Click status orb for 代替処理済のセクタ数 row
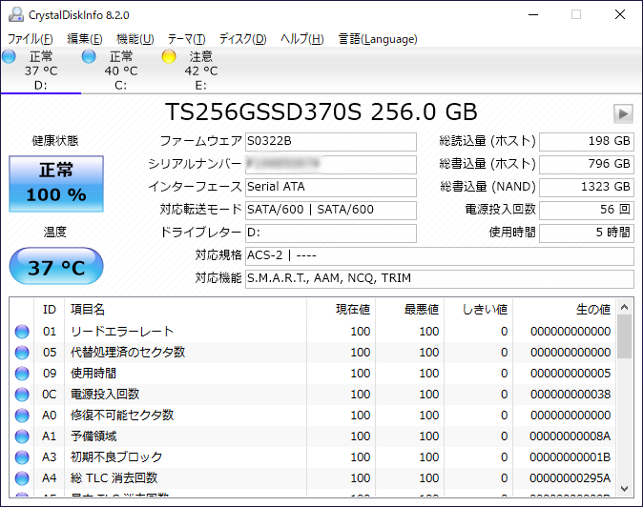Viewport: 643px width, 507px height. pos(22,353)
